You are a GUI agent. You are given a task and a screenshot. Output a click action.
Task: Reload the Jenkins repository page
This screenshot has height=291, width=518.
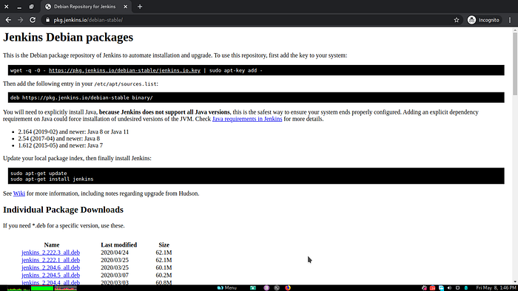point(33,20)
